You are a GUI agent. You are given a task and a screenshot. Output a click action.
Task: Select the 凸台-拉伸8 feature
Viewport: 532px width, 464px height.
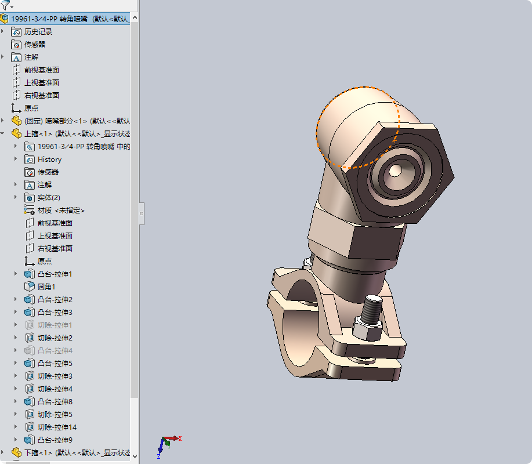pos(55,401)
